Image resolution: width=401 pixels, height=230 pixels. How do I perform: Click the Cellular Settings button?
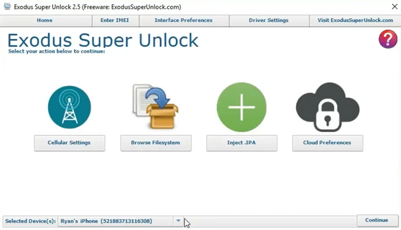click(x=69, y=143)
